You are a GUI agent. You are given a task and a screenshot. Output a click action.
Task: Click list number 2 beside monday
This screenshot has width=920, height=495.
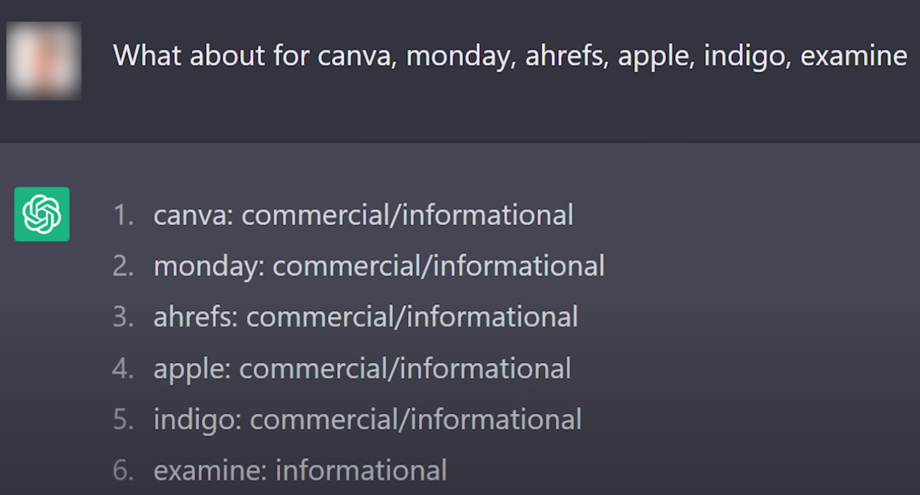pyautogui.click(x=123, y=266)
